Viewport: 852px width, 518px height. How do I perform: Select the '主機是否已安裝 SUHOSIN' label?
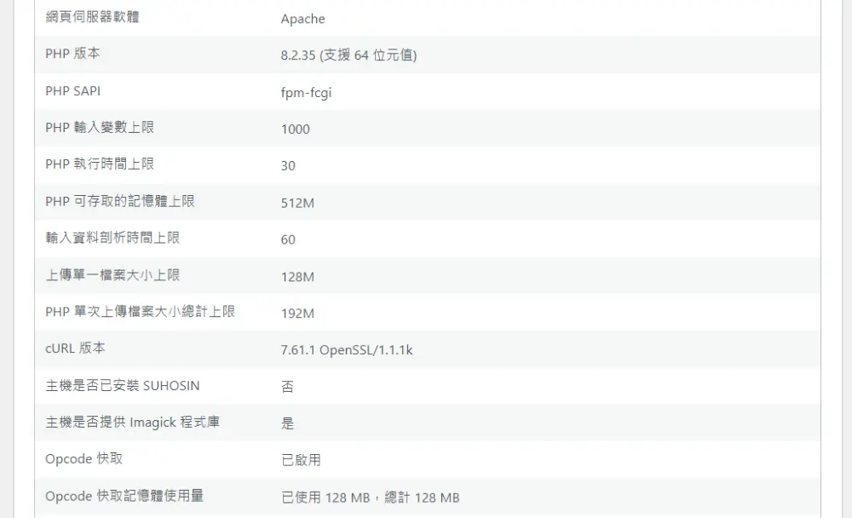(122, 385)
